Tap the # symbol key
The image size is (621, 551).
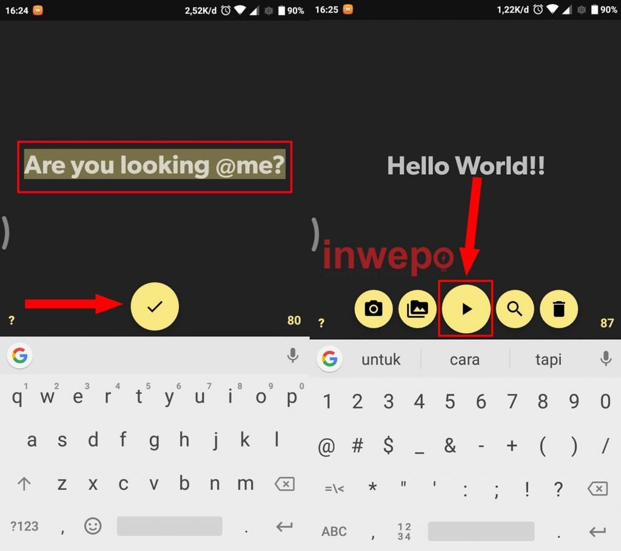tap(357, 445)
